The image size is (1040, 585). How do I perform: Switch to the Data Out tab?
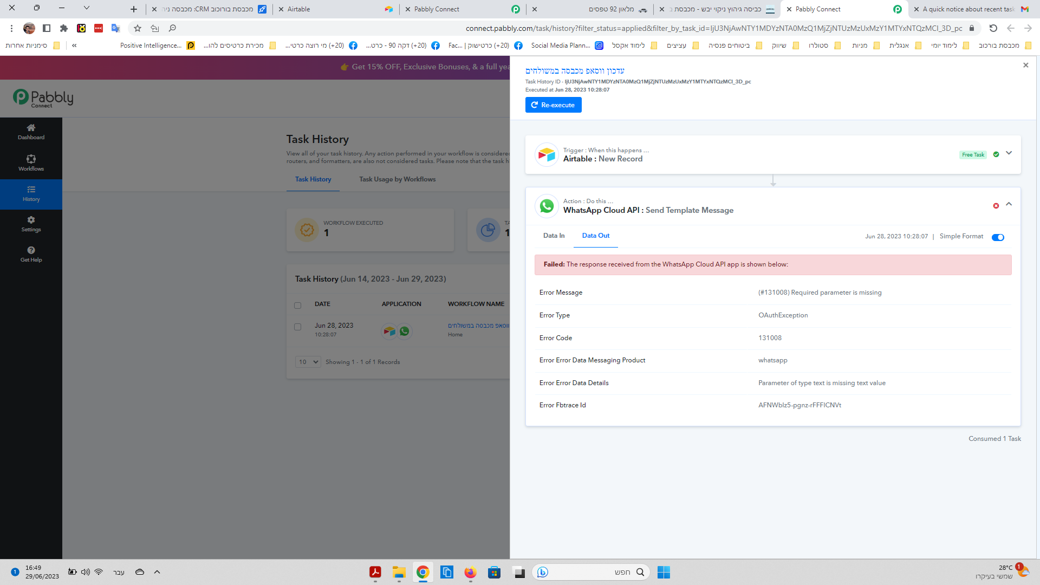595,236
